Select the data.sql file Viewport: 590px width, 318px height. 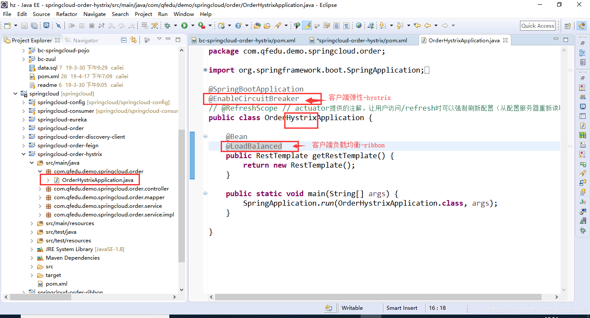[47, 68]
